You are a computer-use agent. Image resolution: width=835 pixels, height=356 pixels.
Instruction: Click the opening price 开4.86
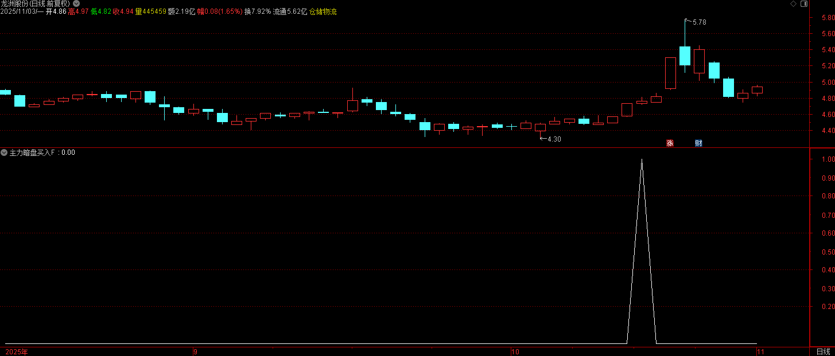56,11
